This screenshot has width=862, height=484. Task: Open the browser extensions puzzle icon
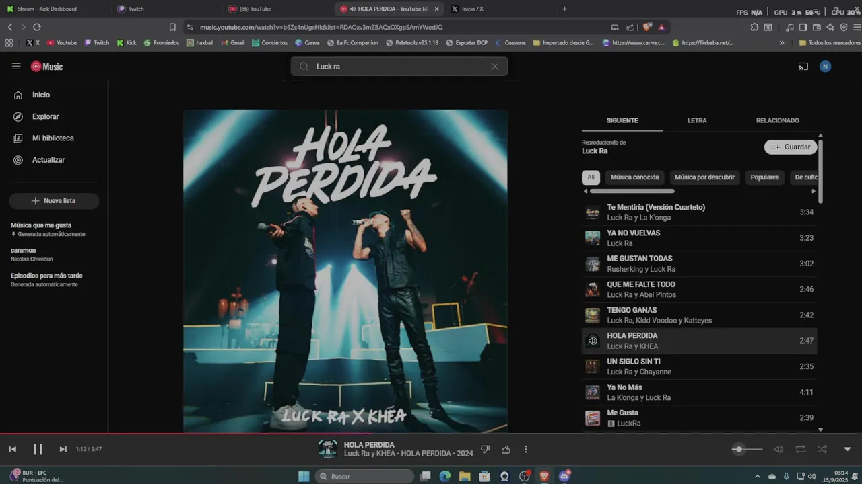(x=754, y=27)
